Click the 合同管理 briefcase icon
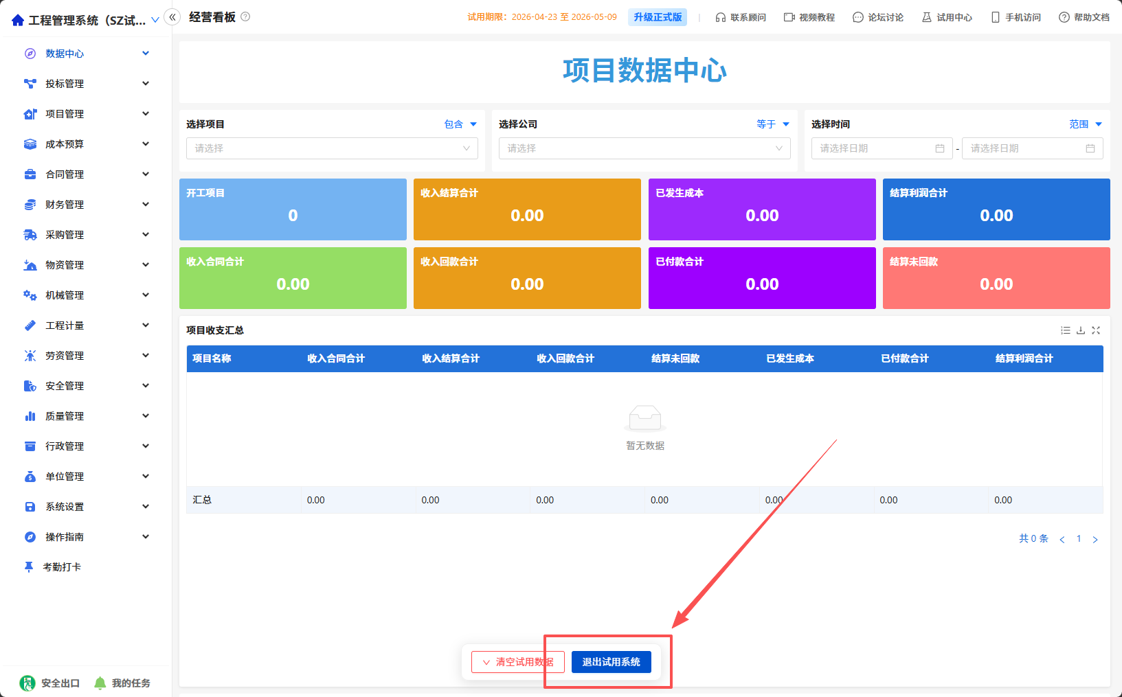This screenshot has width=1122, height=697. 30,174
